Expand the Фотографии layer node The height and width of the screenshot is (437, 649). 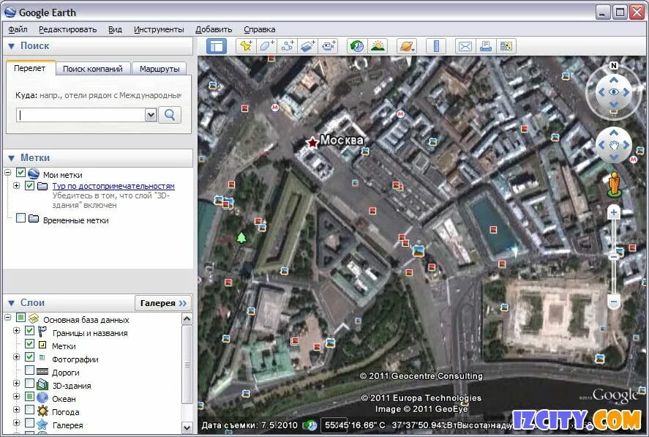(17, 356)
